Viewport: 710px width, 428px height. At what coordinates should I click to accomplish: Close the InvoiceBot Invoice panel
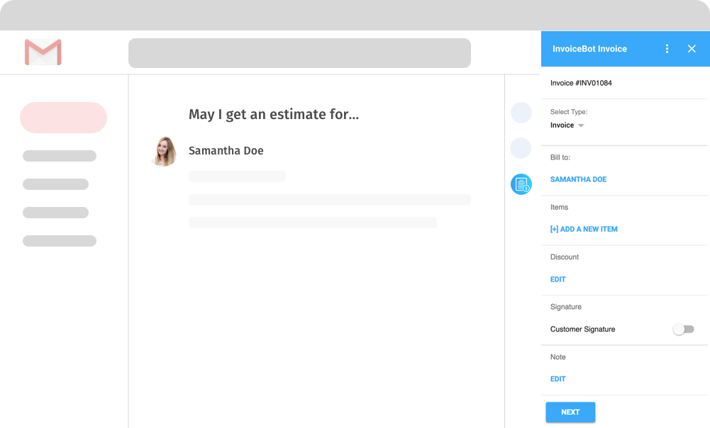[x=692, y=49]
